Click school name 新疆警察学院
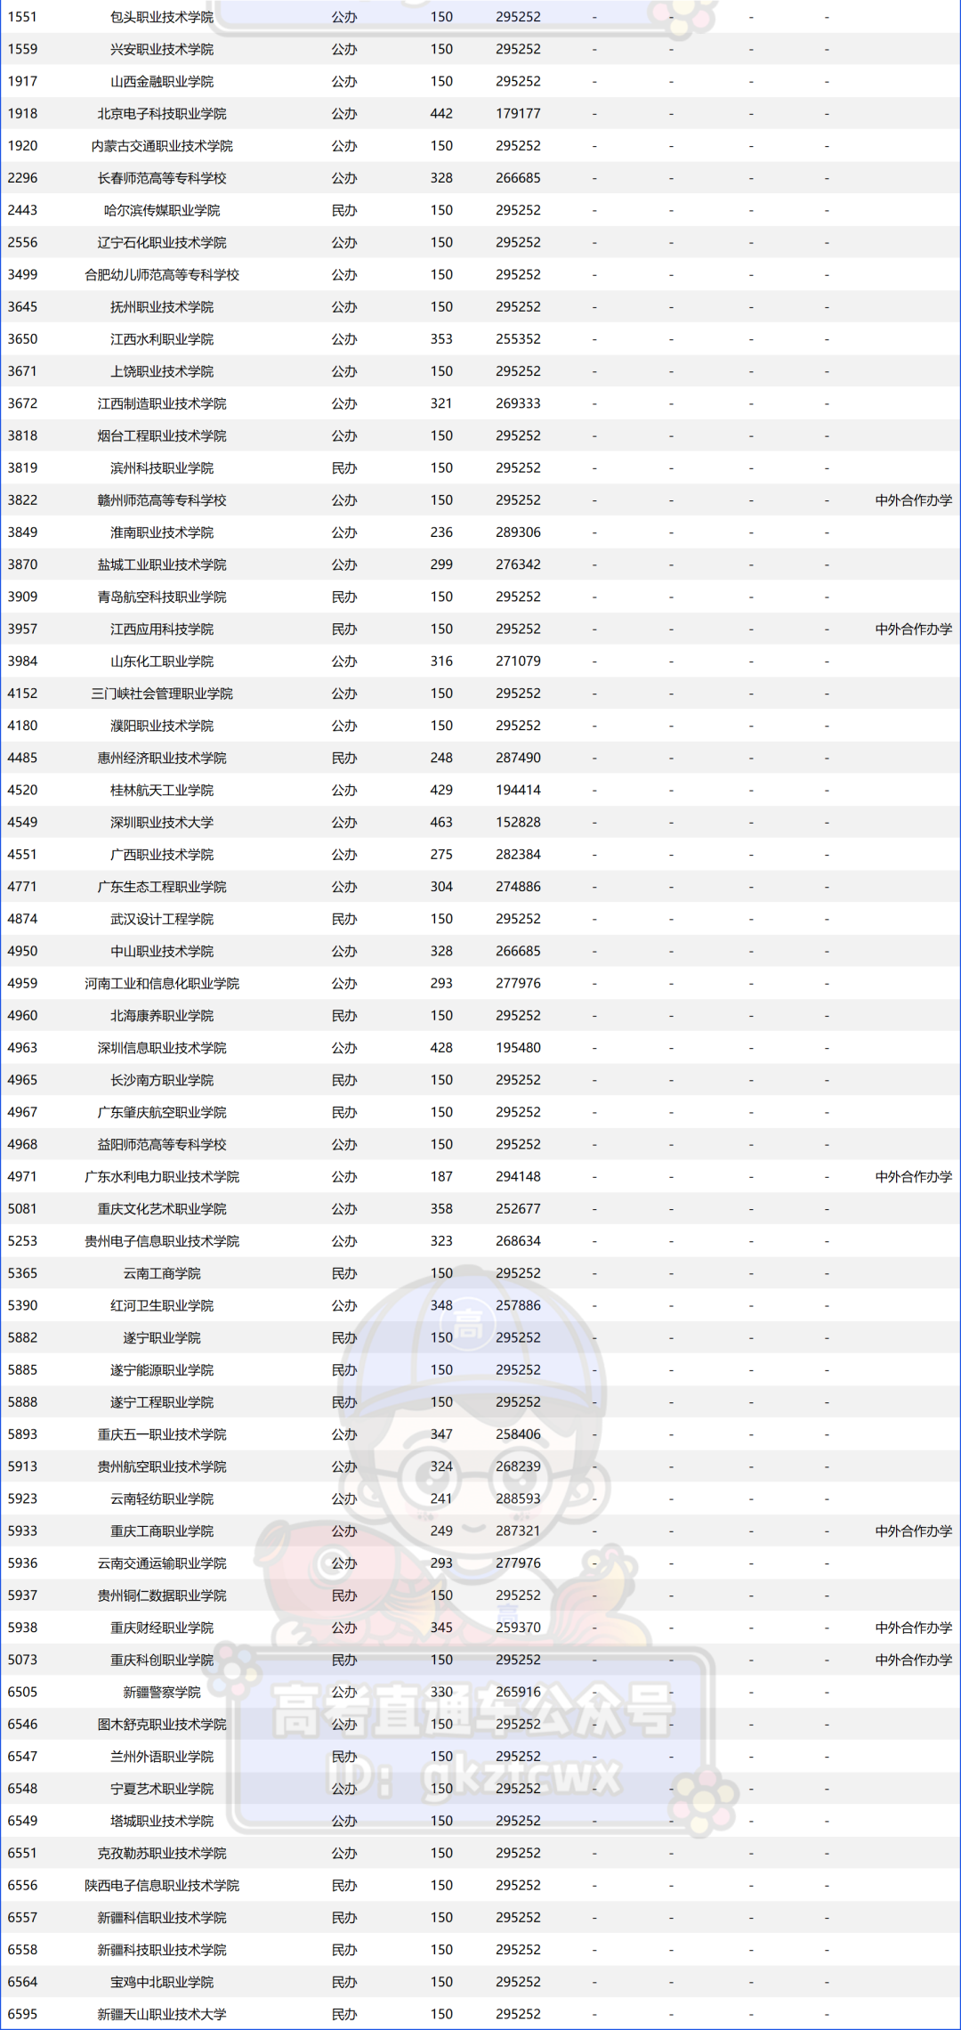Viewport: 961px width, 2030px height. point(162,1692)
